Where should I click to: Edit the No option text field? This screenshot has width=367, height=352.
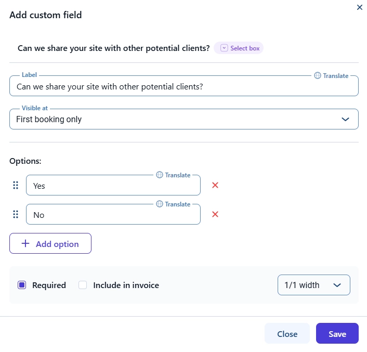pyautogui.click(x=113, y=215)
